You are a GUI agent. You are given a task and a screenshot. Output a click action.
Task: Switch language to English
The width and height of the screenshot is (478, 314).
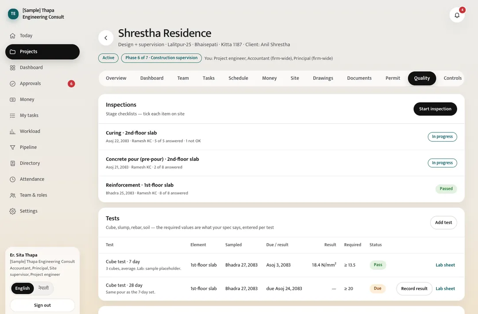coord(23,288)
